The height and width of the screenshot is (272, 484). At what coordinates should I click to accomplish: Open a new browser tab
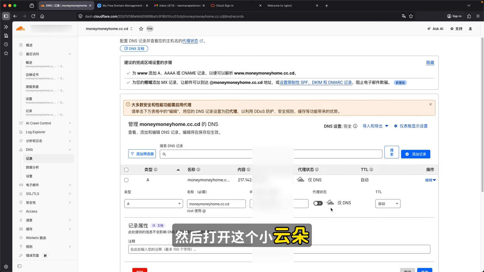[327, 6]
